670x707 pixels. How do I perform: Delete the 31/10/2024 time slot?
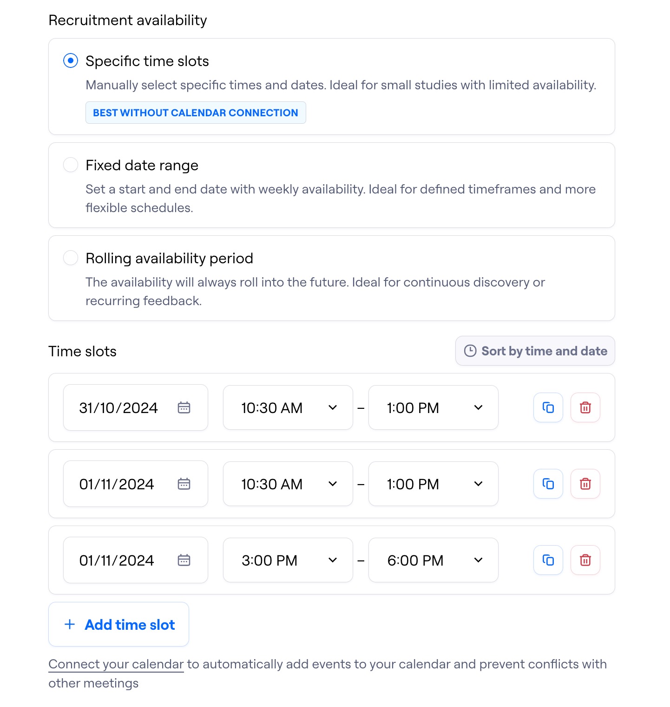pos(585,407)
